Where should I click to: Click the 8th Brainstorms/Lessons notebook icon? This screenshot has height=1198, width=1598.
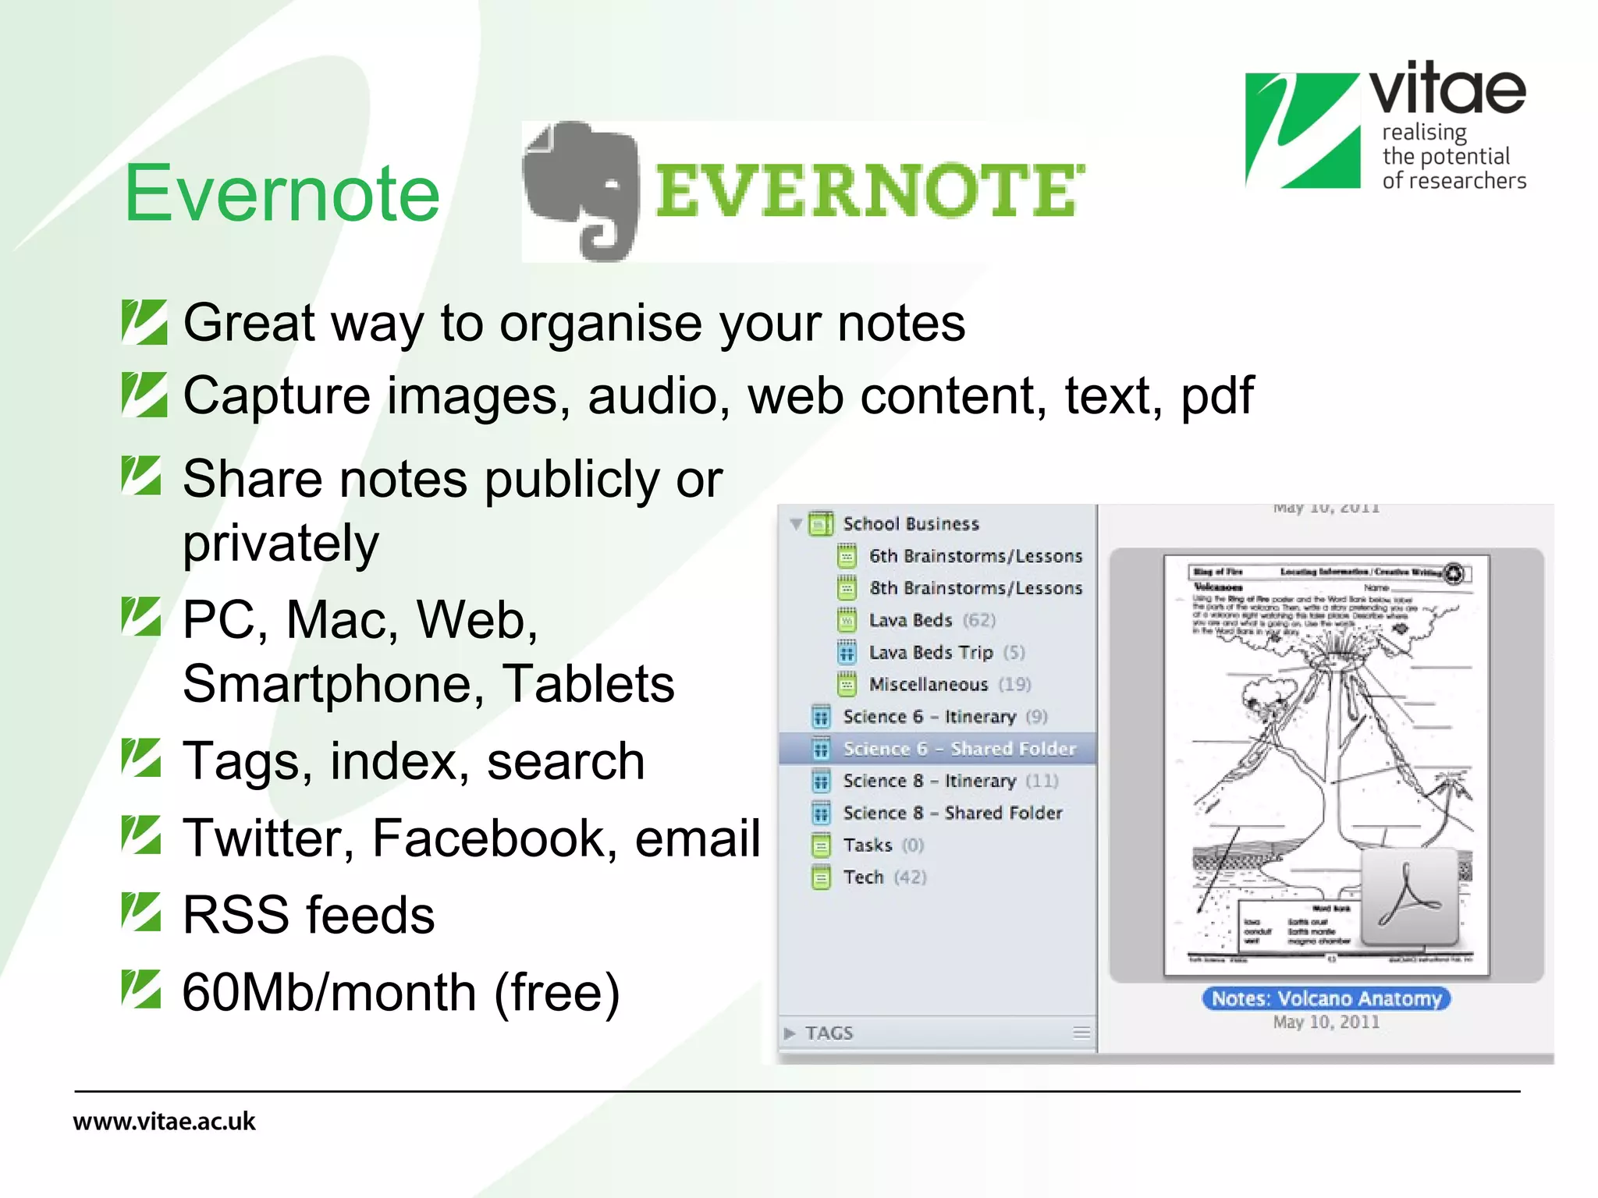coord(847,588)
